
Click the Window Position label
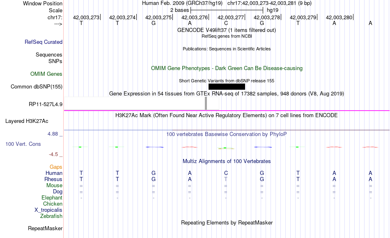43,3
